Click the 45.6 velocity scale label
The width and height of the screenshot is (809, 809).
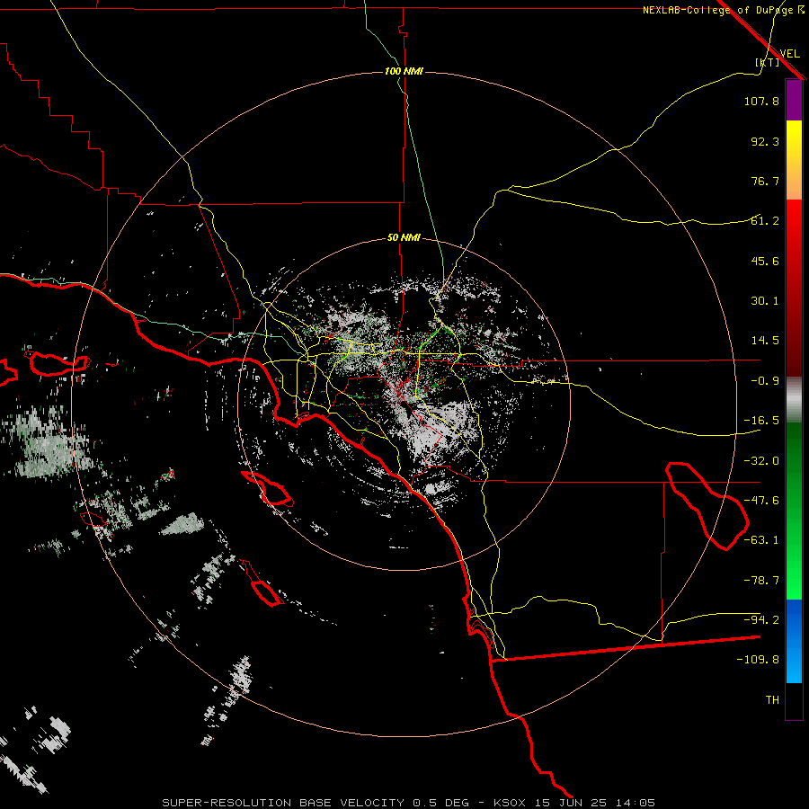pos(765,261)
